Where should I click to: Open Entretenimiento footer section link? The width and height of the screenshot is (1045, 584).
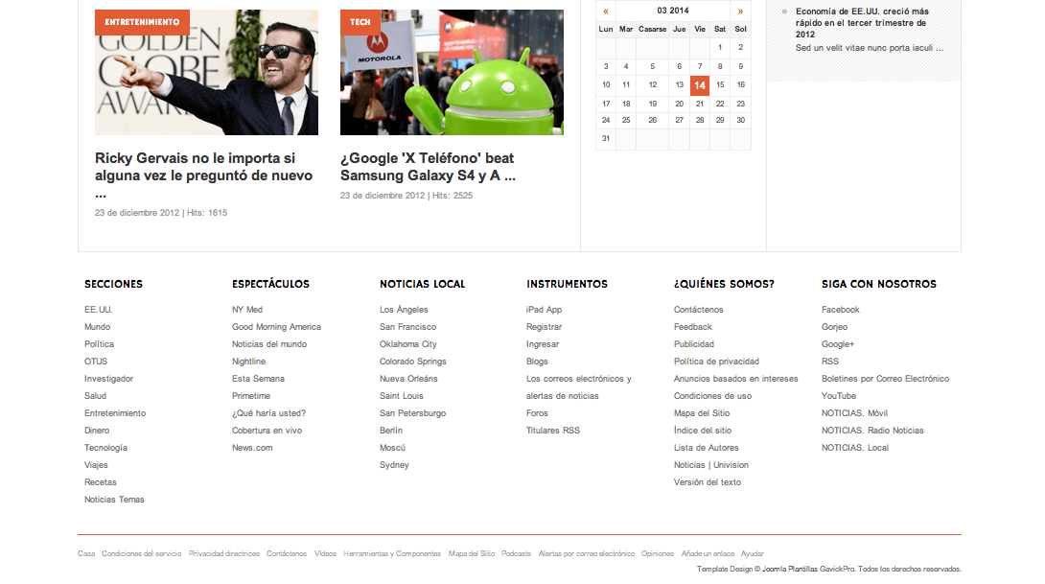pos(115,413)
